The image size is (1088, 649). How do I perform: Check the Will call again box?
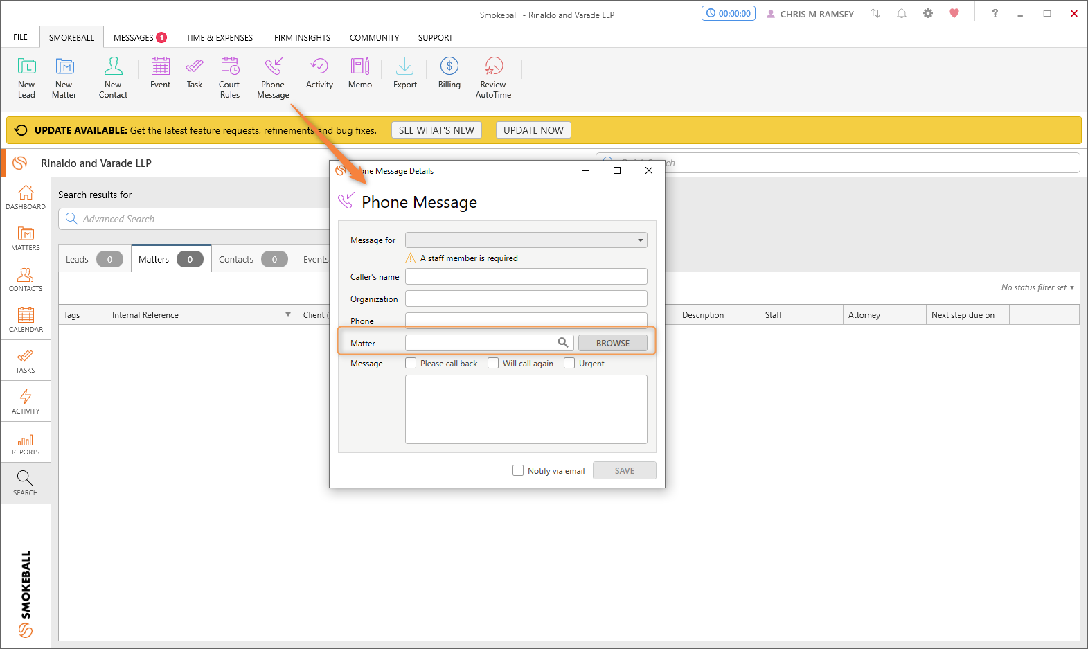[x=493, y=363]
